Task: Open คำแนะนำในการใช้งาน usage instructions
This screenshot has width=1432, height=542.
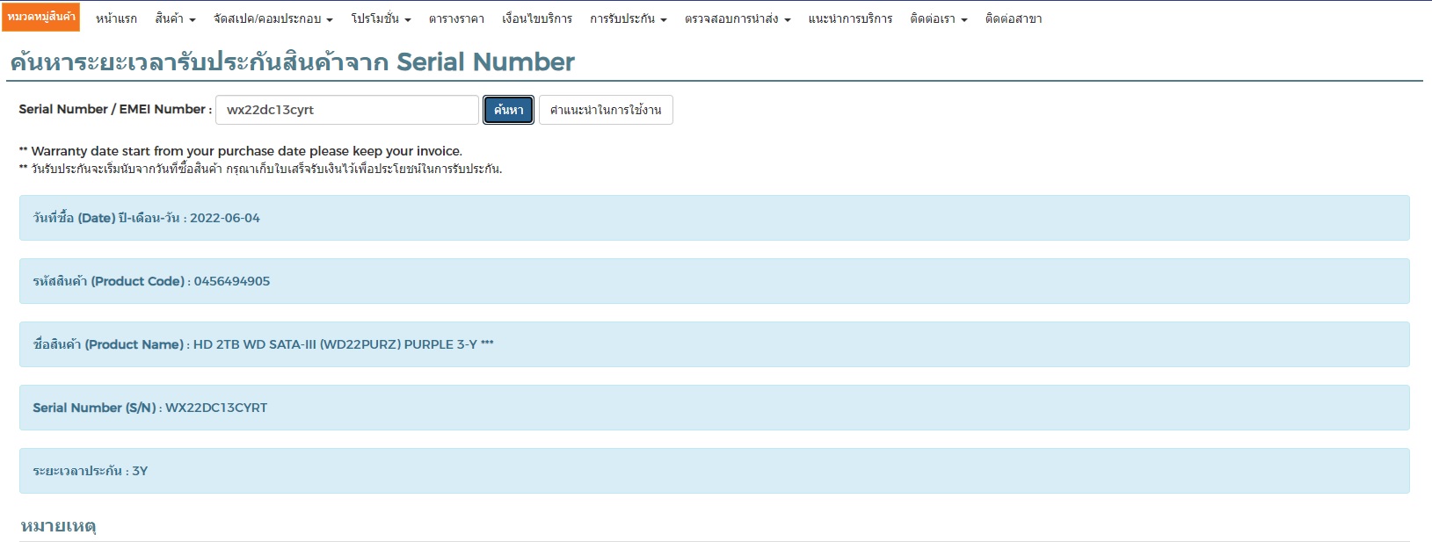Action: 606,110
